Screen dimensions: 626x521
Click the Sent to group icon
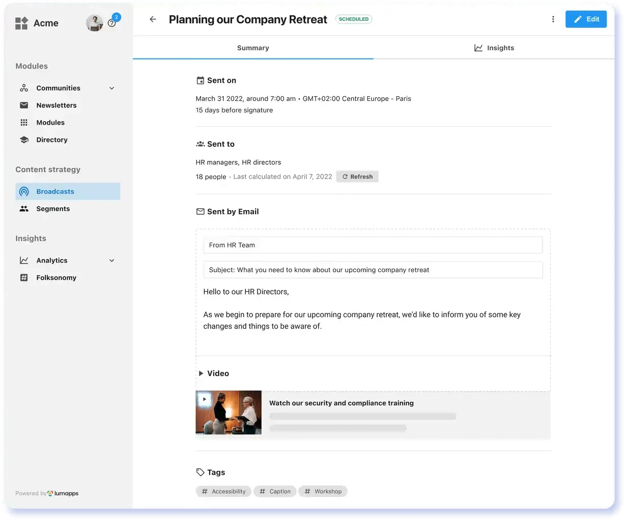click(201, 144)
